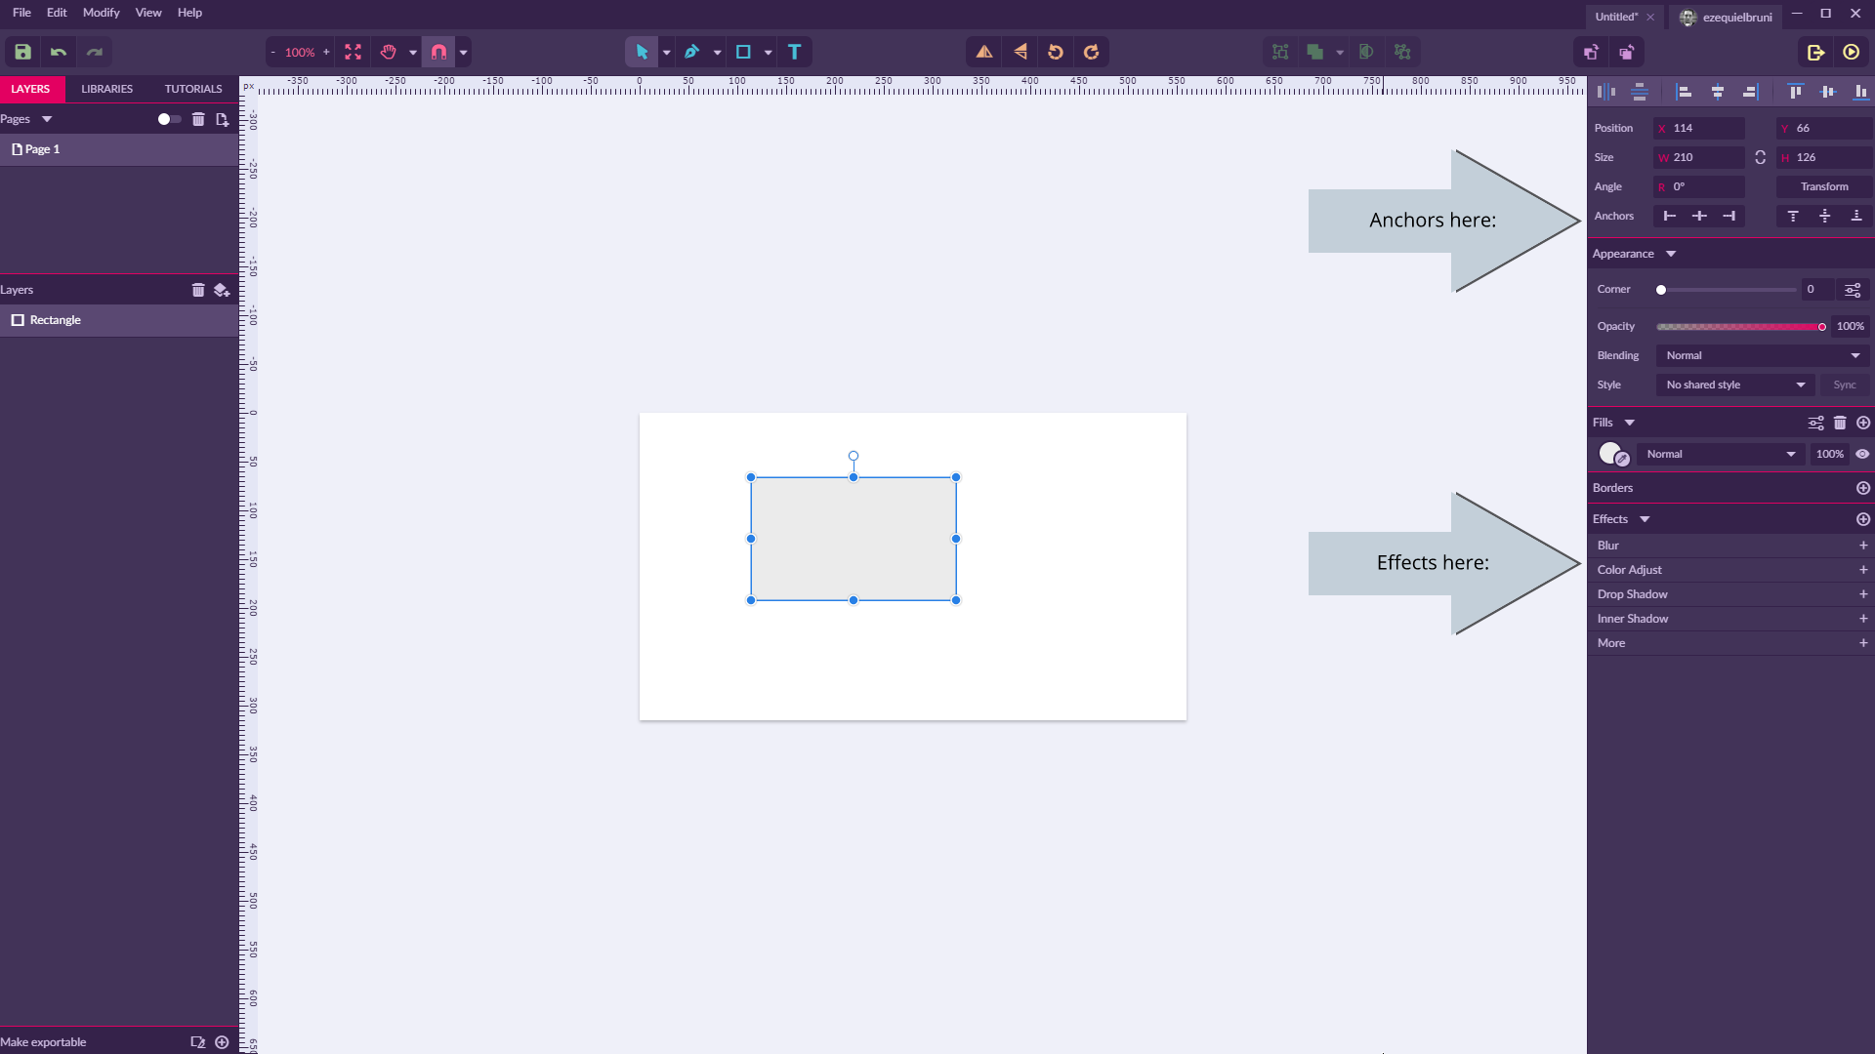Open the Blending mode dropdown
The height and width of the screenshot is (1054, 1875).
(1763, 356)
